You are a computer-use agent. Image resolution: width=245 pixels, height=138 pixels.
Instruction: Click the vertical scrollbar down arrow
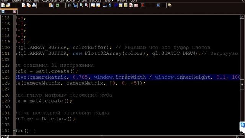point(242,133)
